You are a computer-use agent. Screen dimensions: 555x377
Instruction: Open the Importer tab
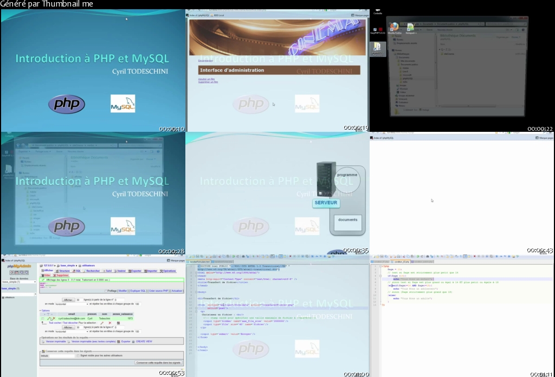pos(151,271)
